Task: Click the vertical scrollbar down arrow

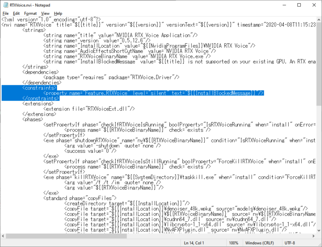Action: (x=319, y=230)
